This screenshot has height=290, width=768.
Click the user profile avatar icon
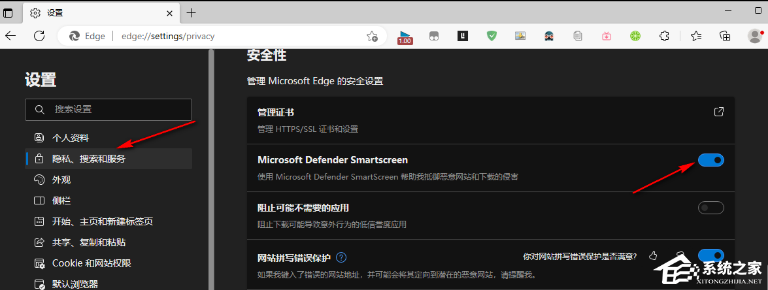pyautogui.click(x=754, y=37)
